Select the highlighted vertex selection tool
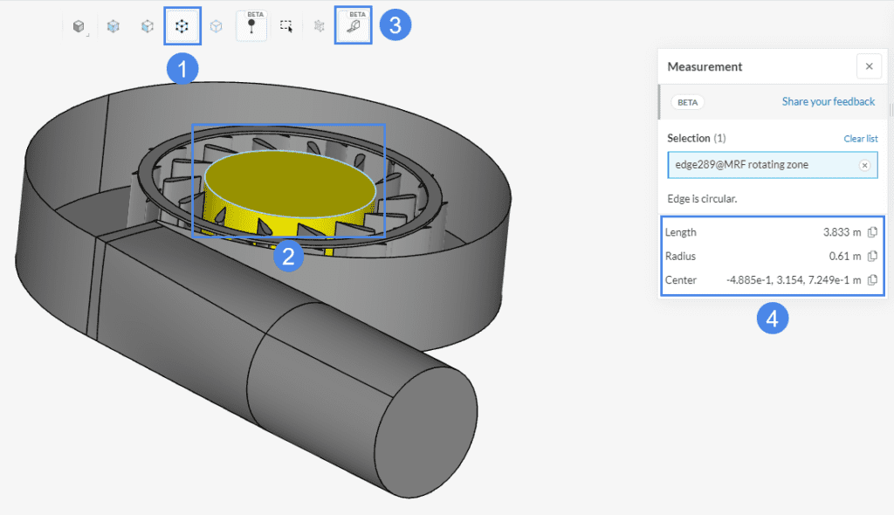The height and width of the screenshot is (515, 894). click(x=182, y=25)
